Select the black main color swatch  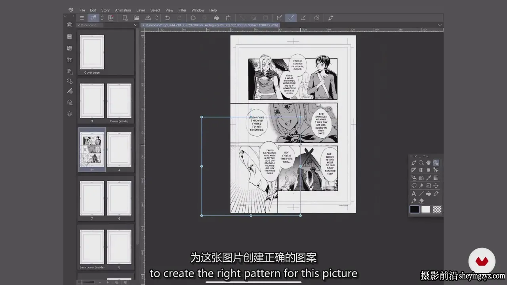[x=414, y=209]
